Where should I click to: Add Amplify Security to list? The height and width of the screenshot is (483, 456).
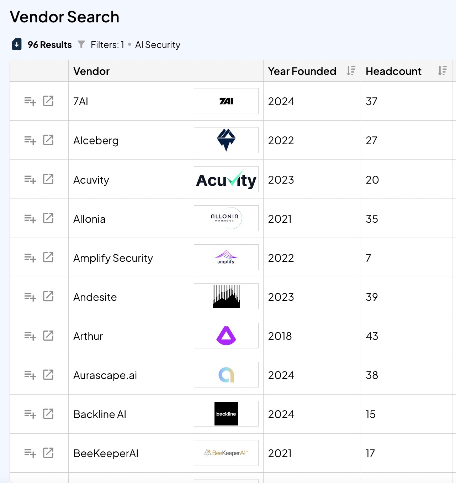click(x=30, y=257)
